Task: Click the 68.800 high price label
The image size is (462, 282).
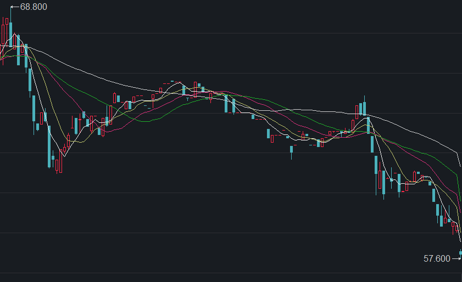Action: click(34, 7)
